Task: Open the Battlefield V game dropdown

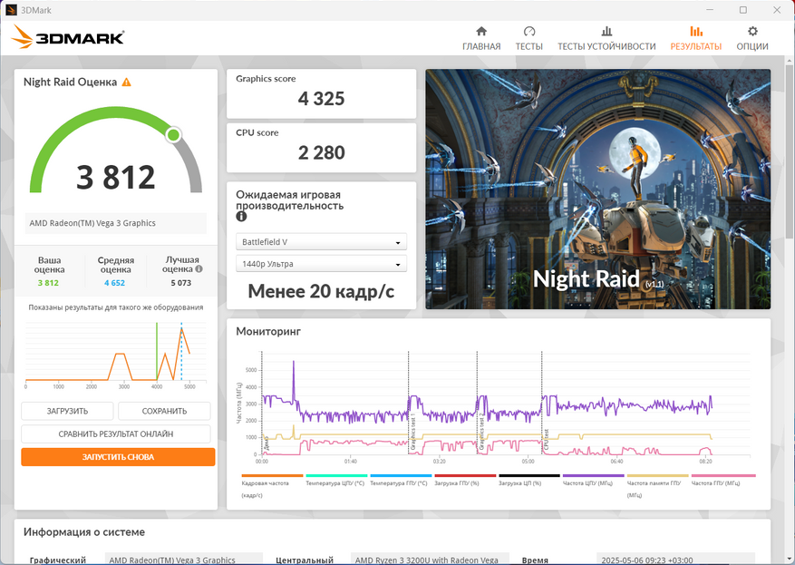Action: [x=321, y=242]
